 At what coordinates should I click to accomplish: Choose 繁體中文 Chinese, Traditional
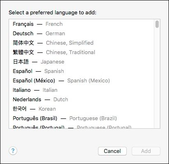click(x=82, y=52)
